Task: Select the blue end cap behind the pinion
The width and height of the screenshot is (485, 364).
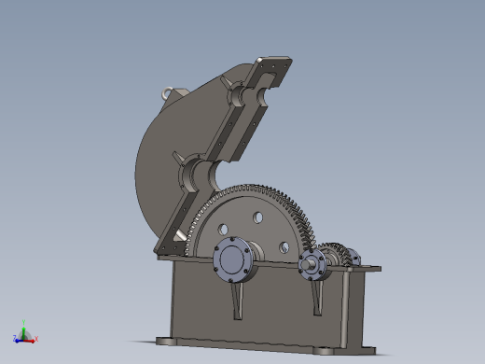Action: 354,257
